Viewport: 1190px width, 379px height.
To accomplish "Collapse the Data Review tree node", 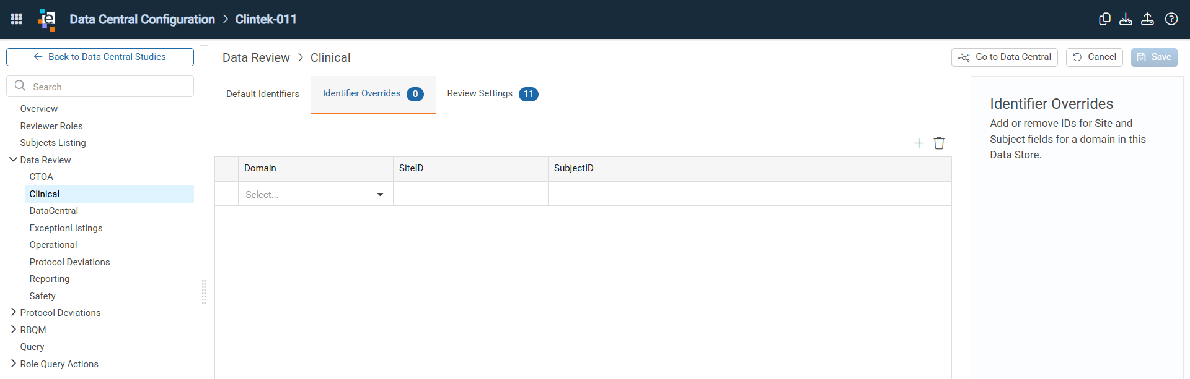I will [x=13, y=160].
